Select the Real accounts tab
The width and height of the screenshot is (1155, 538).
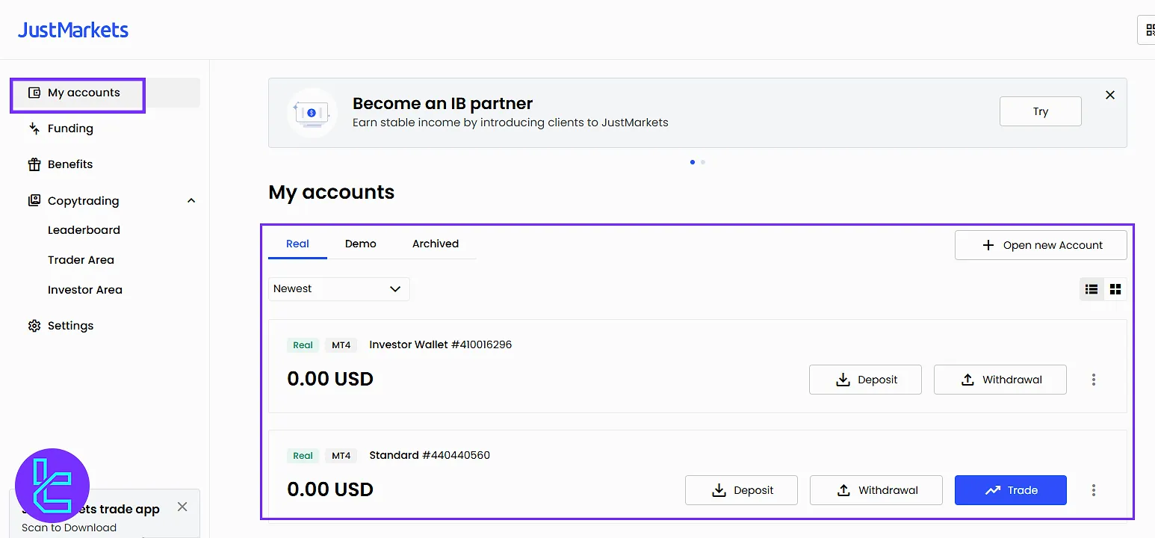(x=297, y=244)
